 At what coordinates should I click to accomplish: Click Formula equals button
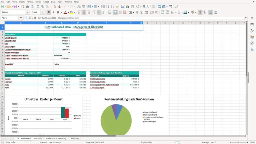pyautogui.click(x=35, y=18)
